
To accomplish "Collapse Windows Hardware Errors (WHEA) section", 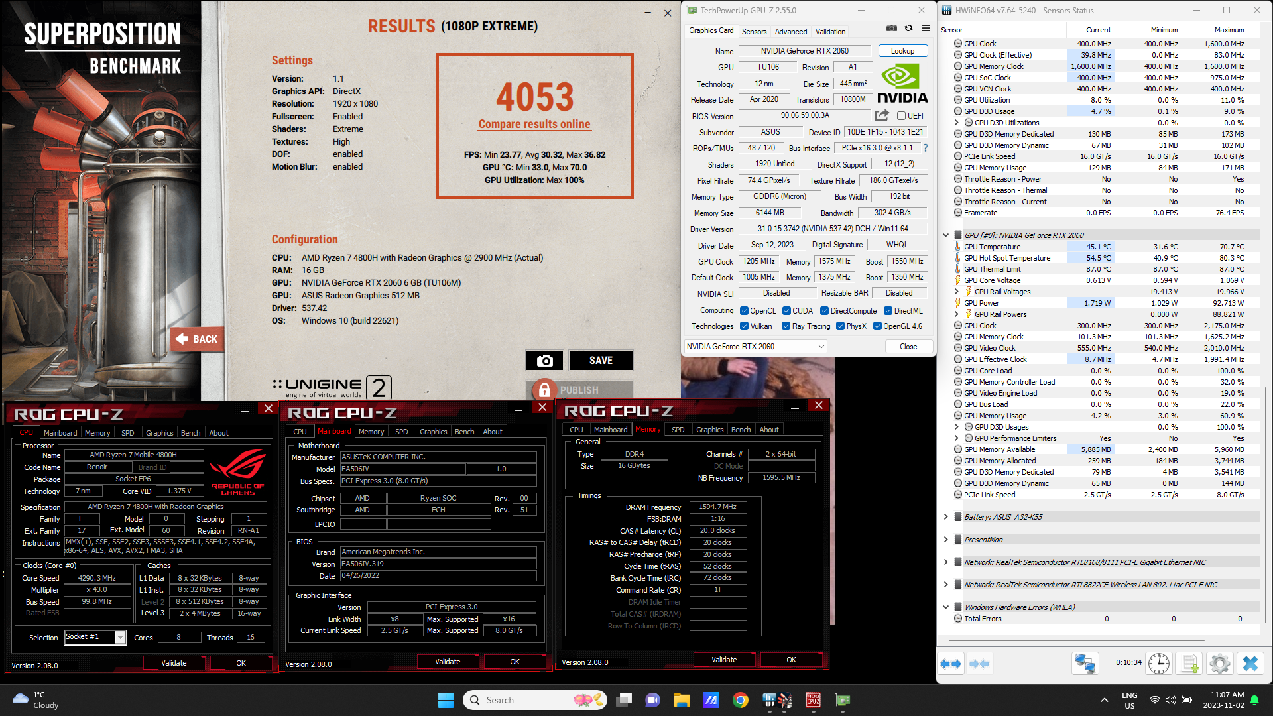I will 945,607.
